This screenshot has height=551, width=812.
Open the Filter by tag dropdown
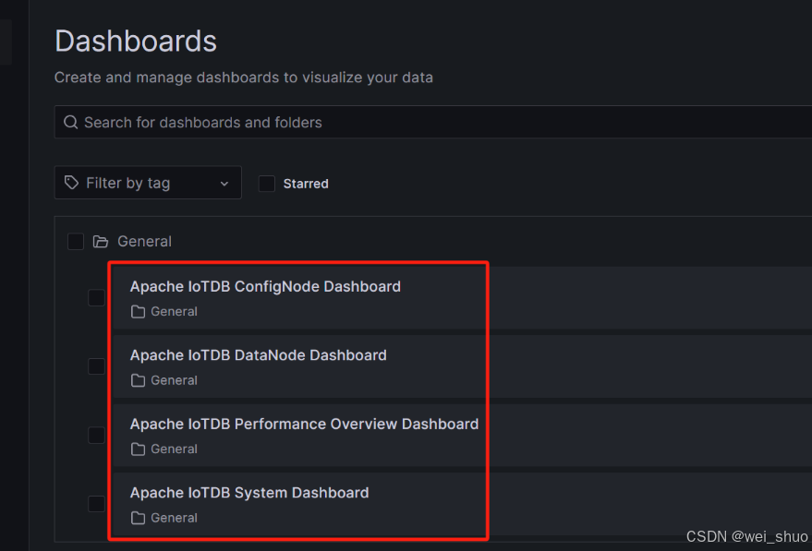coord(148,183)
